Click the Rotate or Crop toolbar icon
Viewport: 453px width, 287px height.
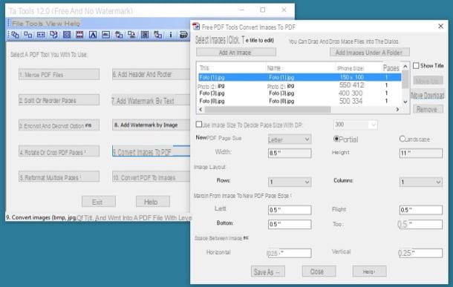click(53, 35)
